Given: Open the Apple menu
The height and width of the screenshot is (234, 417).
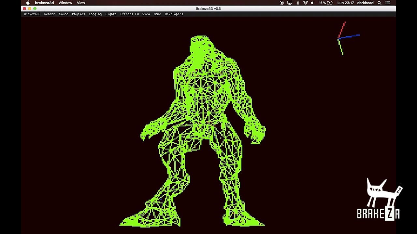Looking at the screenshot, I should 28,3.
